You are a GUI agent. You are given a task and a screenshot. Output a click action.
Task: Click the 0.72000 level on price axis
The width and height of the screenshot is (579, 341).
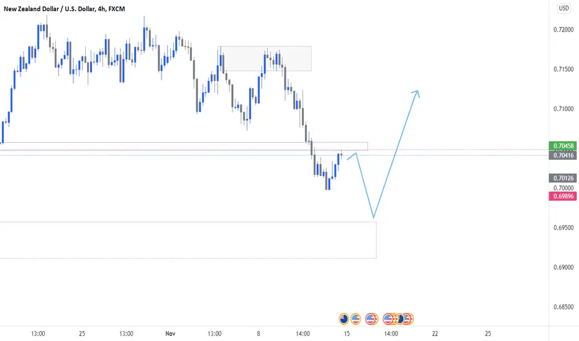coord(563,30)
